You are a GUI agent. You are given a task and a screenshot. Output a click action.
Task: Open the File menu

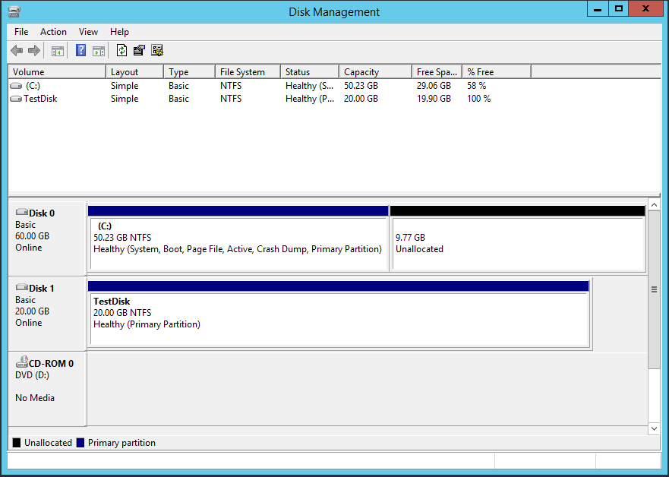click(x=21, y=32)
